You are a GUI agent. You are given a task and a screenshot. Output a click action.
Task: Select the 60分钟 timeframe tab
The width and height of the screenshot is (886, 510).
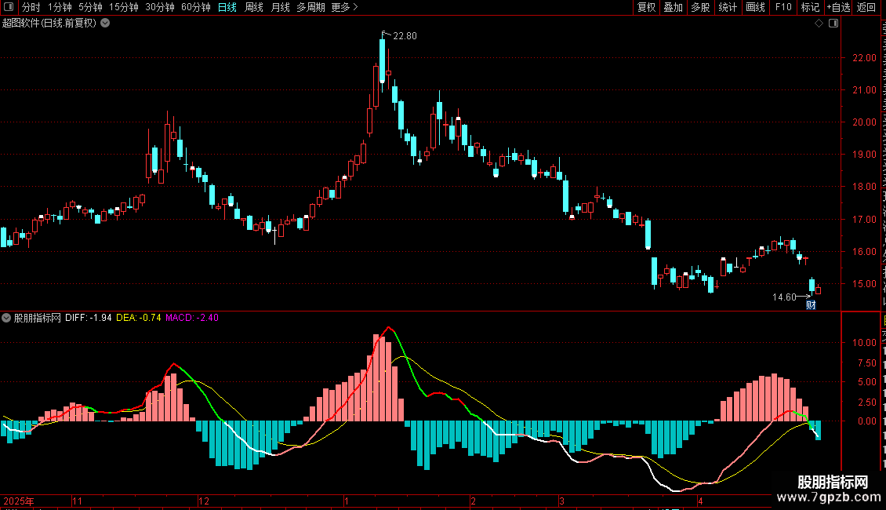tap(195, 7)
